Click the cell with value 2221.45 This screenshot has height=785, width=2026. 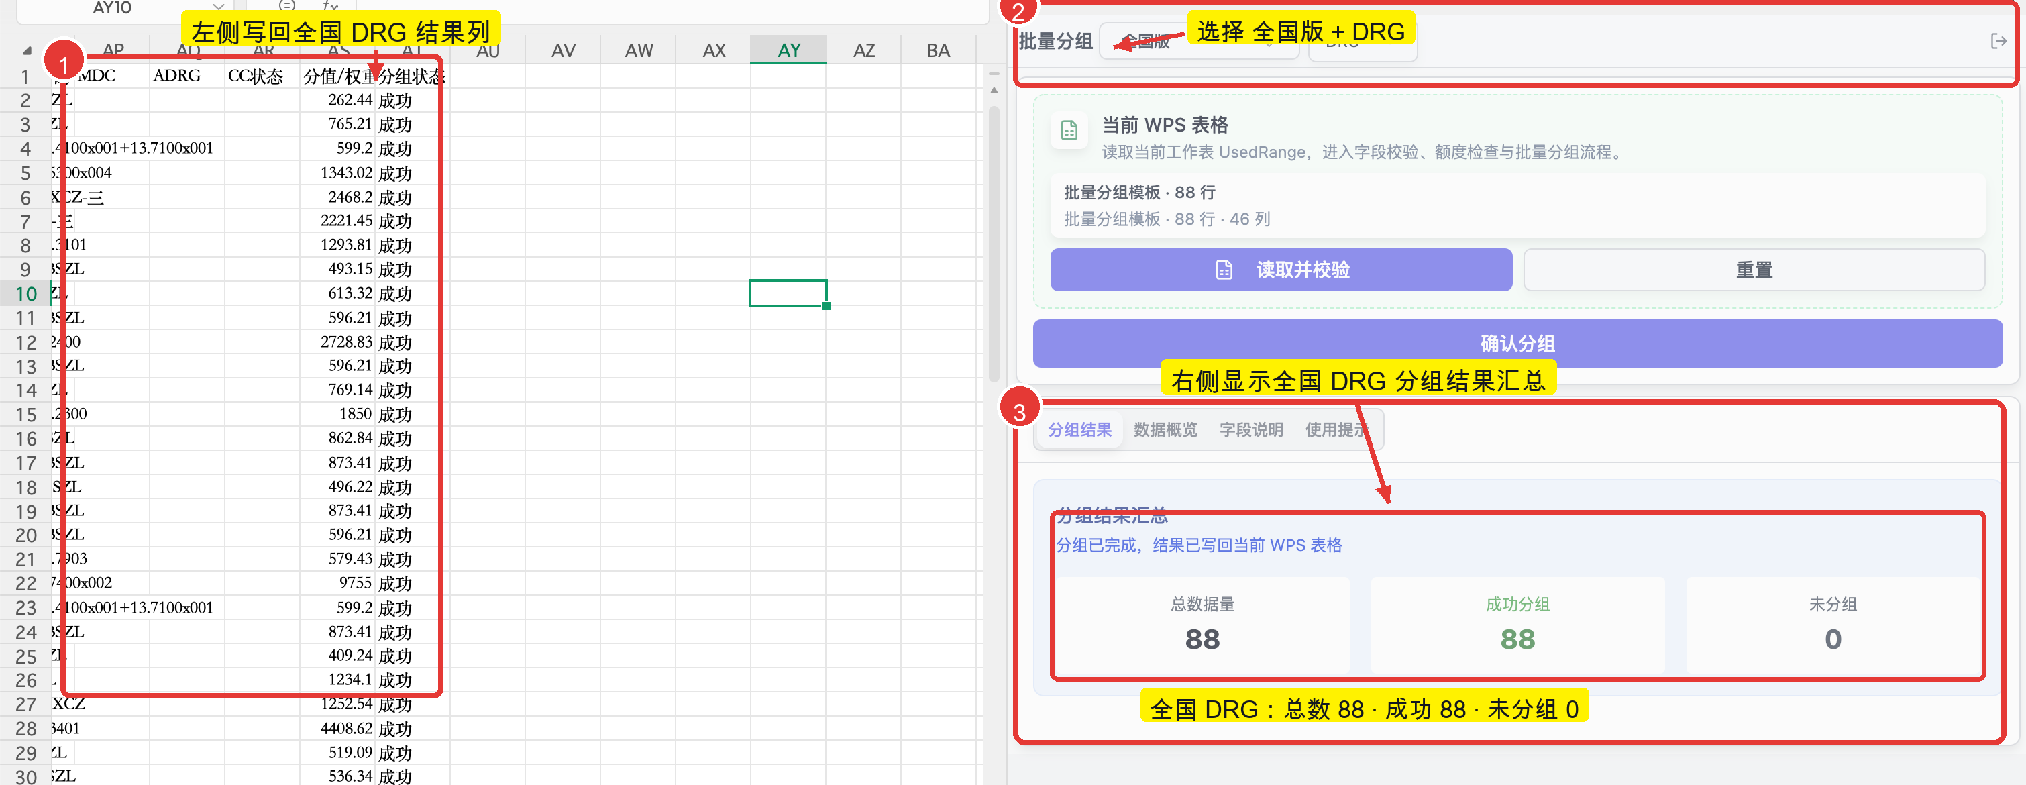pyautogui.click(x=337, y=221)
